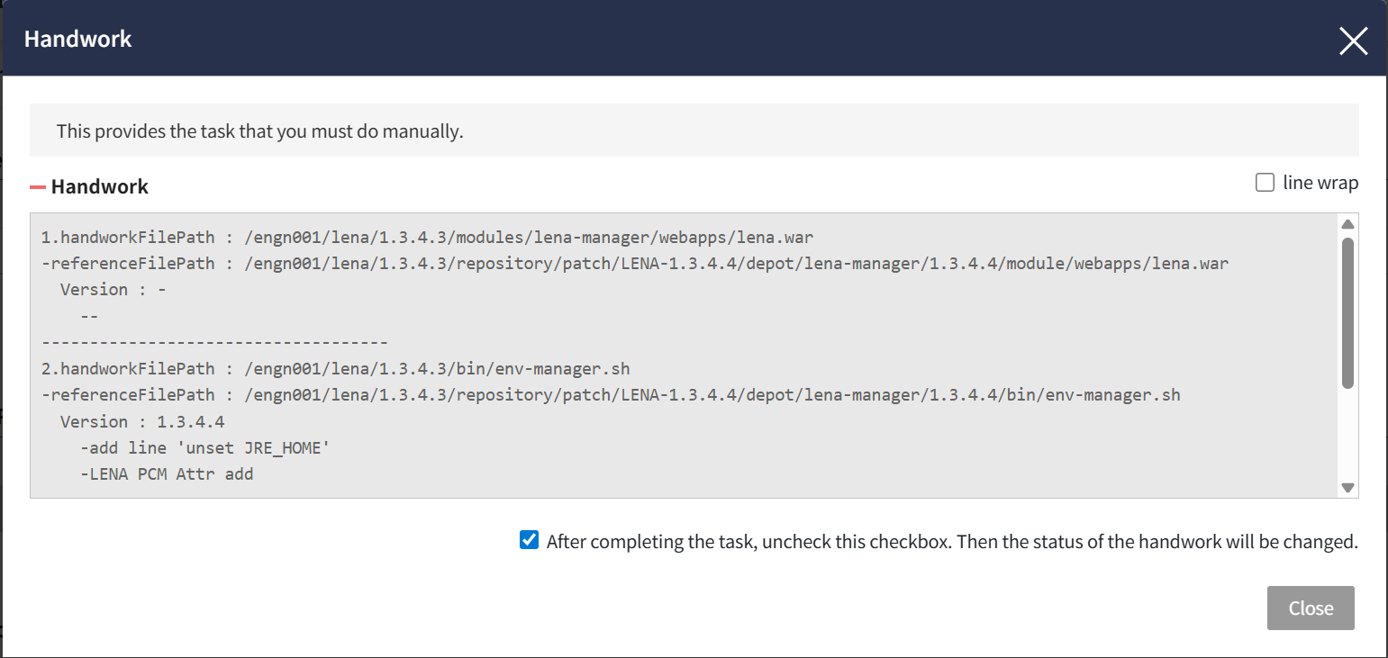This screenshot has width=1388, height=658.
Task: Uncheck the 'After completing the task' checkbox
Action: tap(530, 541)
